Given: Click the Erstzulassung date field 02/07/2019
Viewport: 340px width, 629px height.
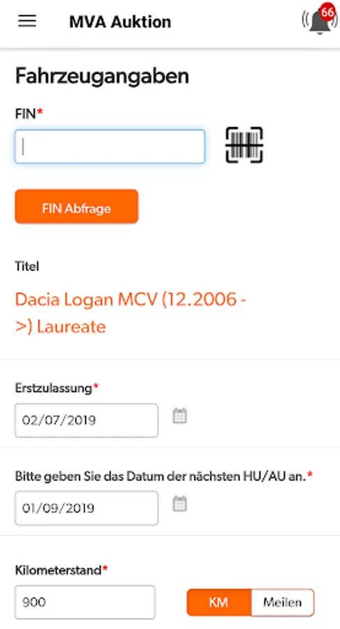Looking at the screenshot, I should pyautogui.click(x=87, y=421).
